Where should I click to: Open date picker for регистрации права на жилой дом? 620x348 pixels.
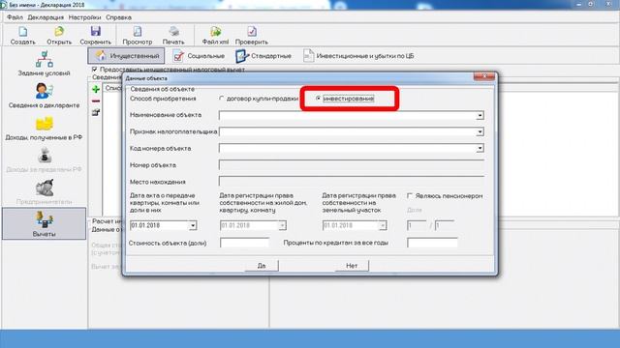[x=282, y=225]
